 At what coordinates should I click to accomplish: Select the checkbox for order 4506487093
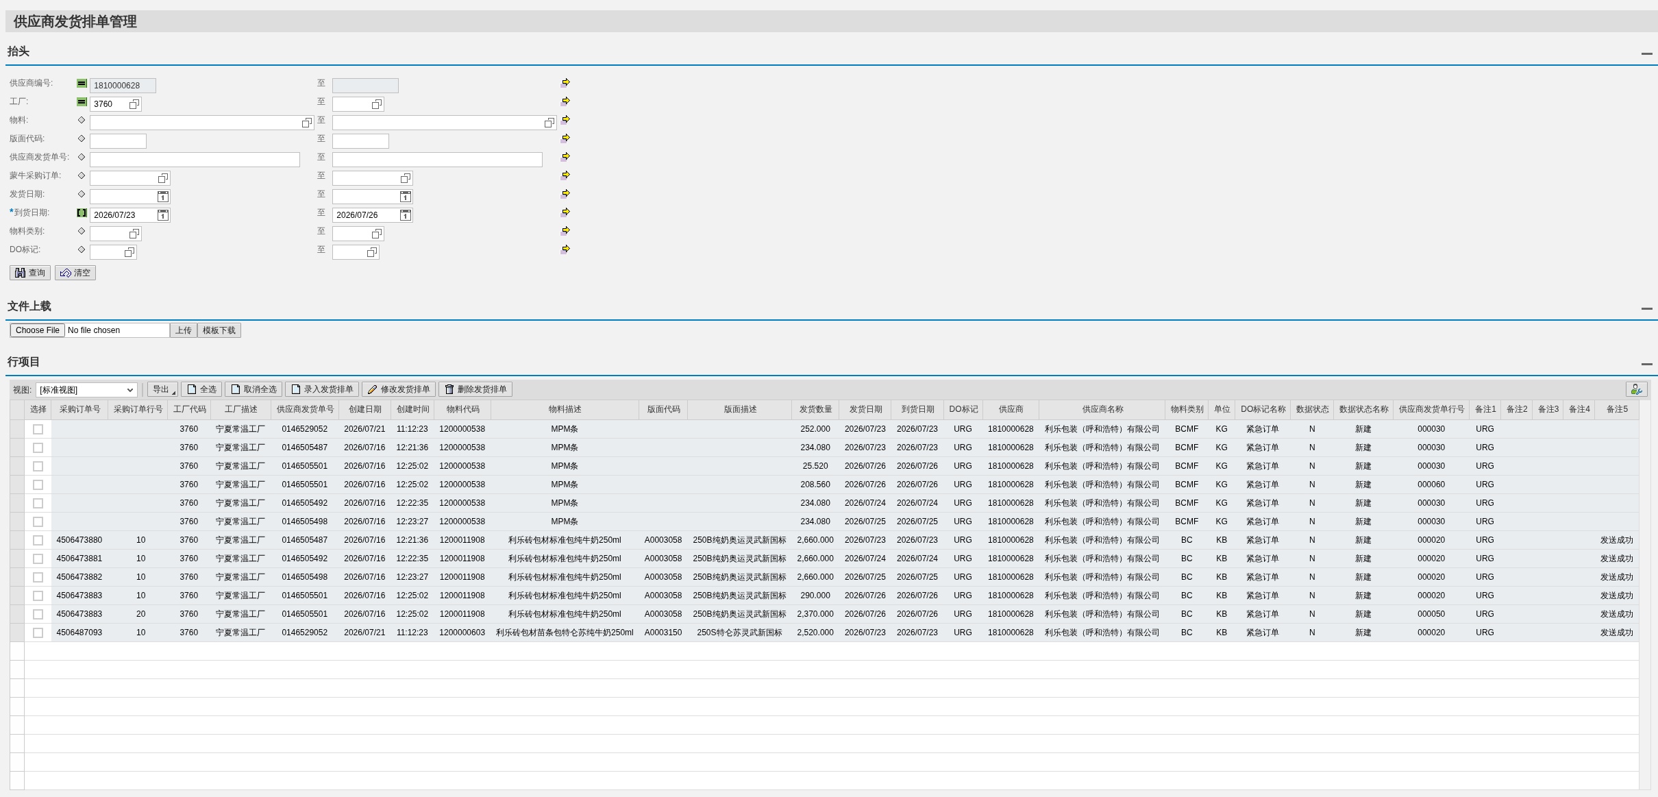38,633
